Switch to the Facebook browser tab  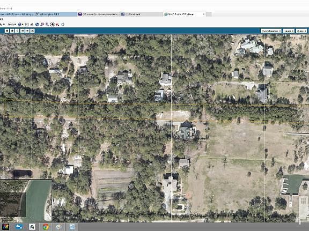[x=142, y=14]
